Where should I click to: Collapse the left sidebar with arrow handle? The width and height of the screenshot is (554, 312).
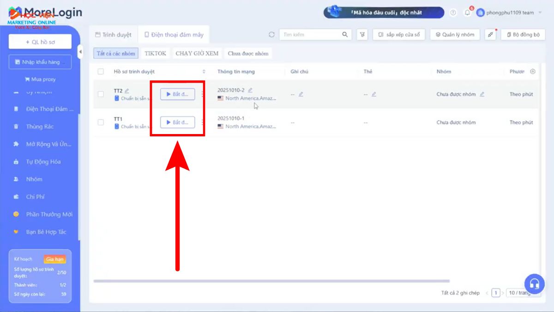click(80, 52)
